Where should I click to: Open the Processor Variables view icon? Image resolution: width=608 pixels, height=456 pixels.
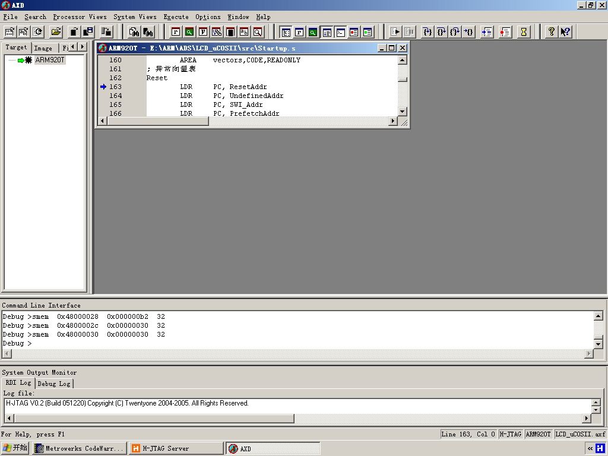[203, 32]
